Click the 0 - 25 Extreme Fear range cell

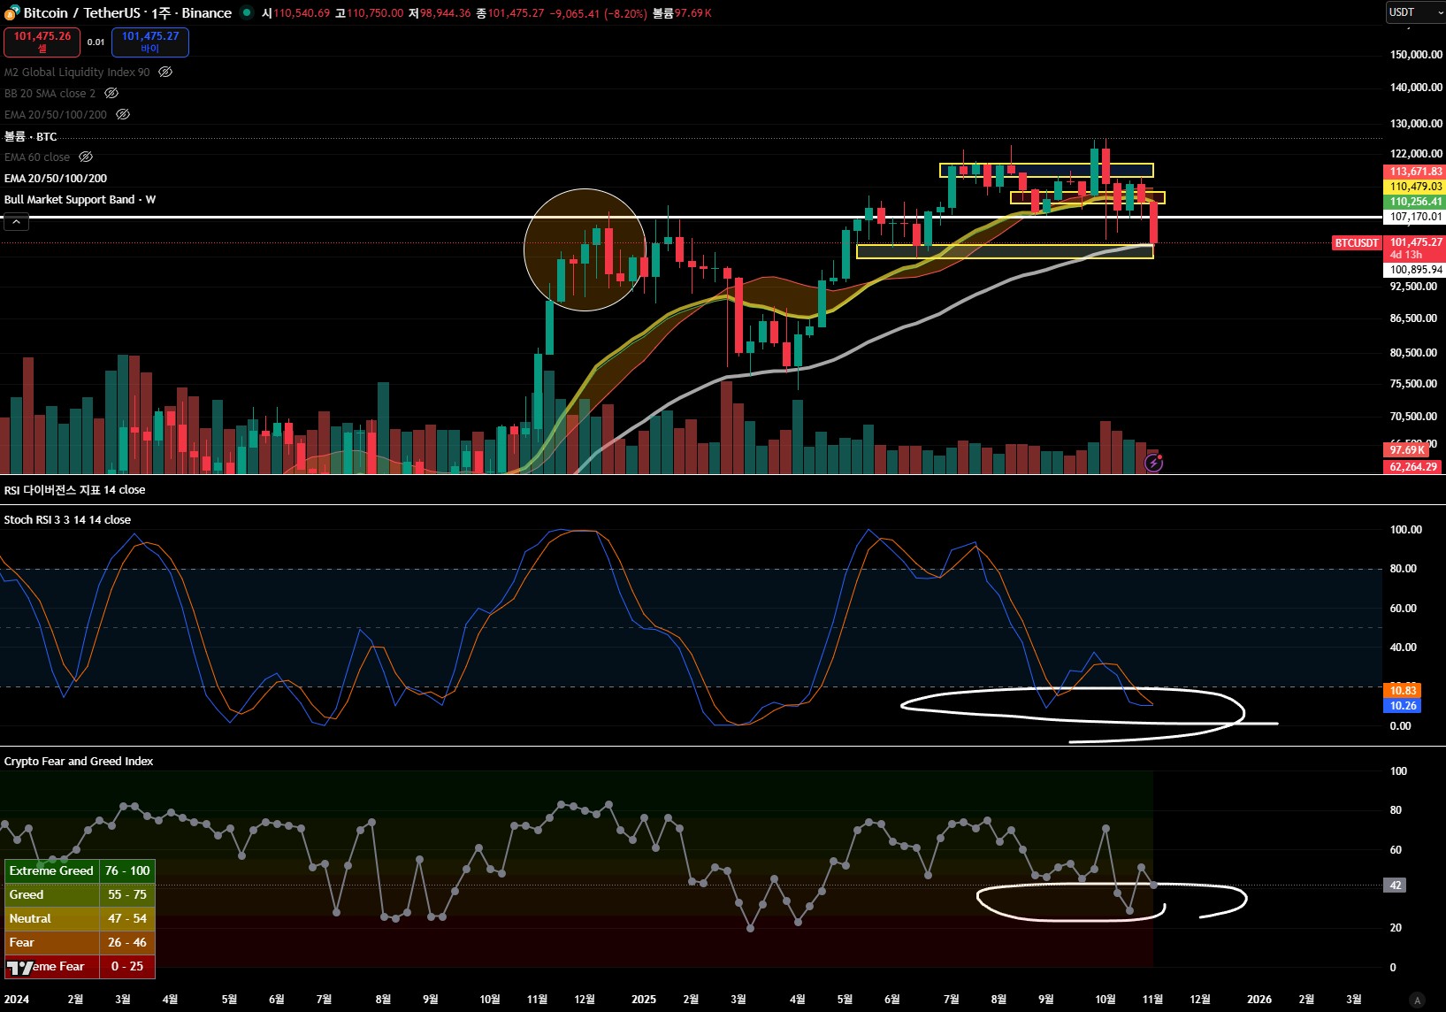click(127, 967)
